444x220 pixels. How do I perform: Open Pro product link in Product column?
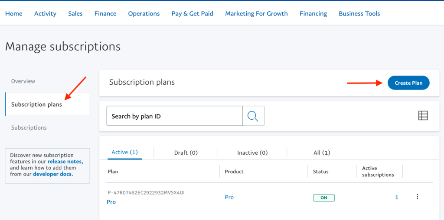[x=229, y=197]
